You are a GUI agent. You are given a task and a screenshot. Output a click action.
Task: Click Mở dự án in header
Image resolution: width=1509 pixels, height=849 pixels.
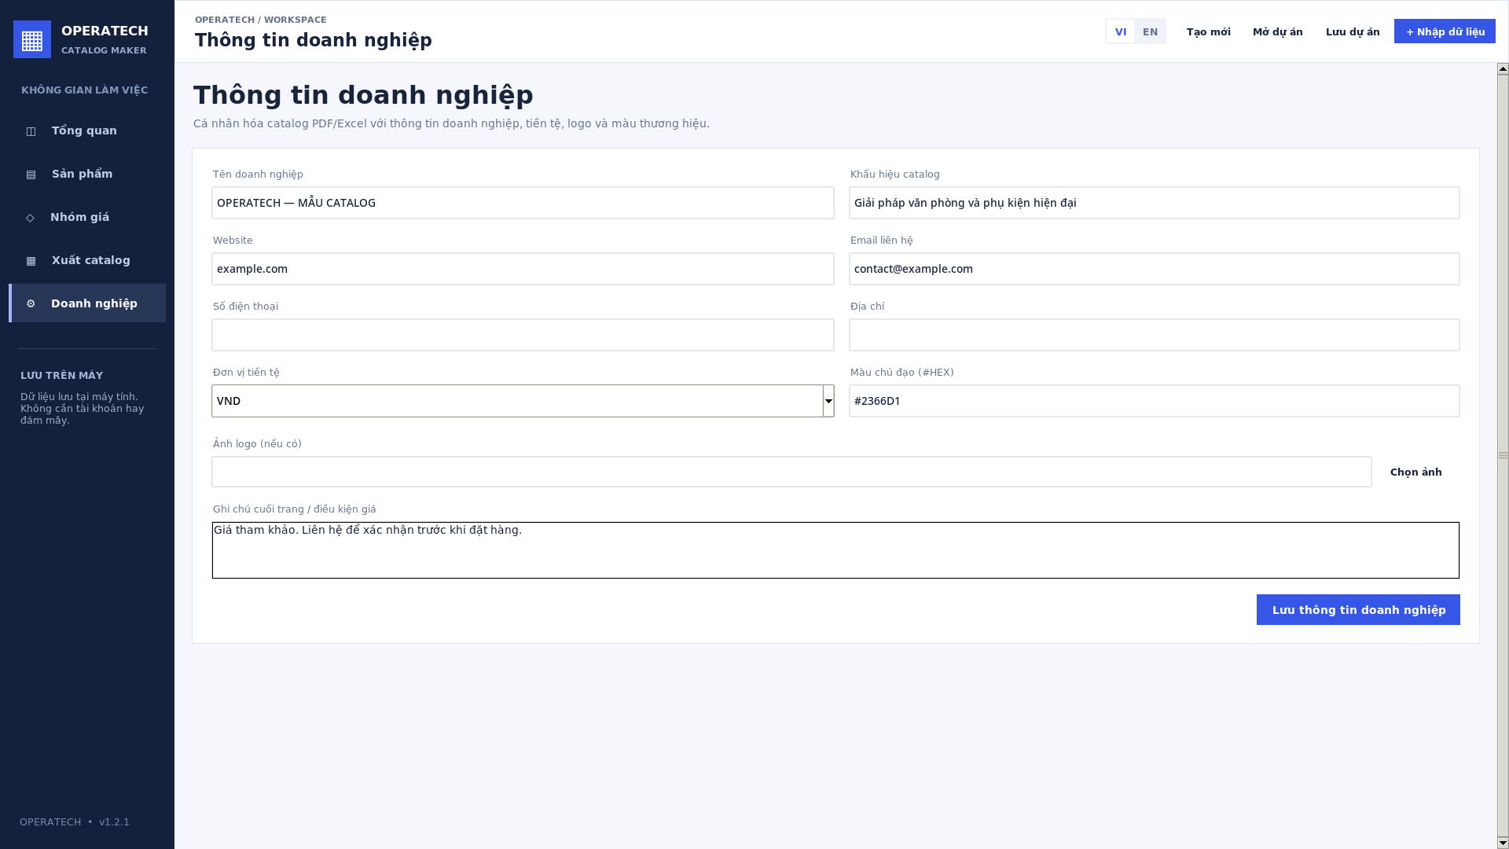click(1277, 31)
